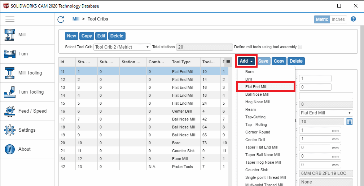This screenshot has width=364, height=186.
Task: Go to Mill Tooling in sidebar
Action: point(27,73)
